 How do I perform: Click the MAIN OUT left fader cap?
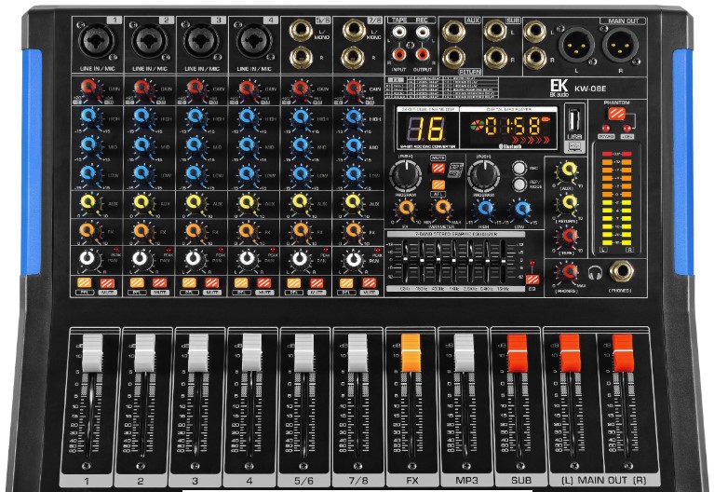pyautogui.click(x=570, y=353)
